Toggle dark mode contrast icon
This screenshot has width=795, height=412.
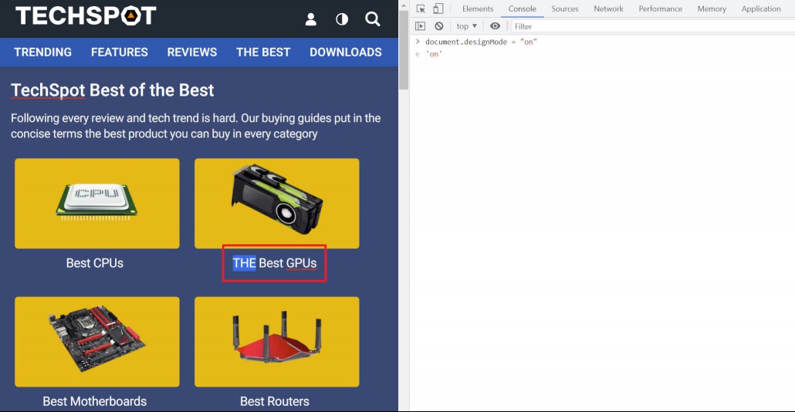point(342,19)
